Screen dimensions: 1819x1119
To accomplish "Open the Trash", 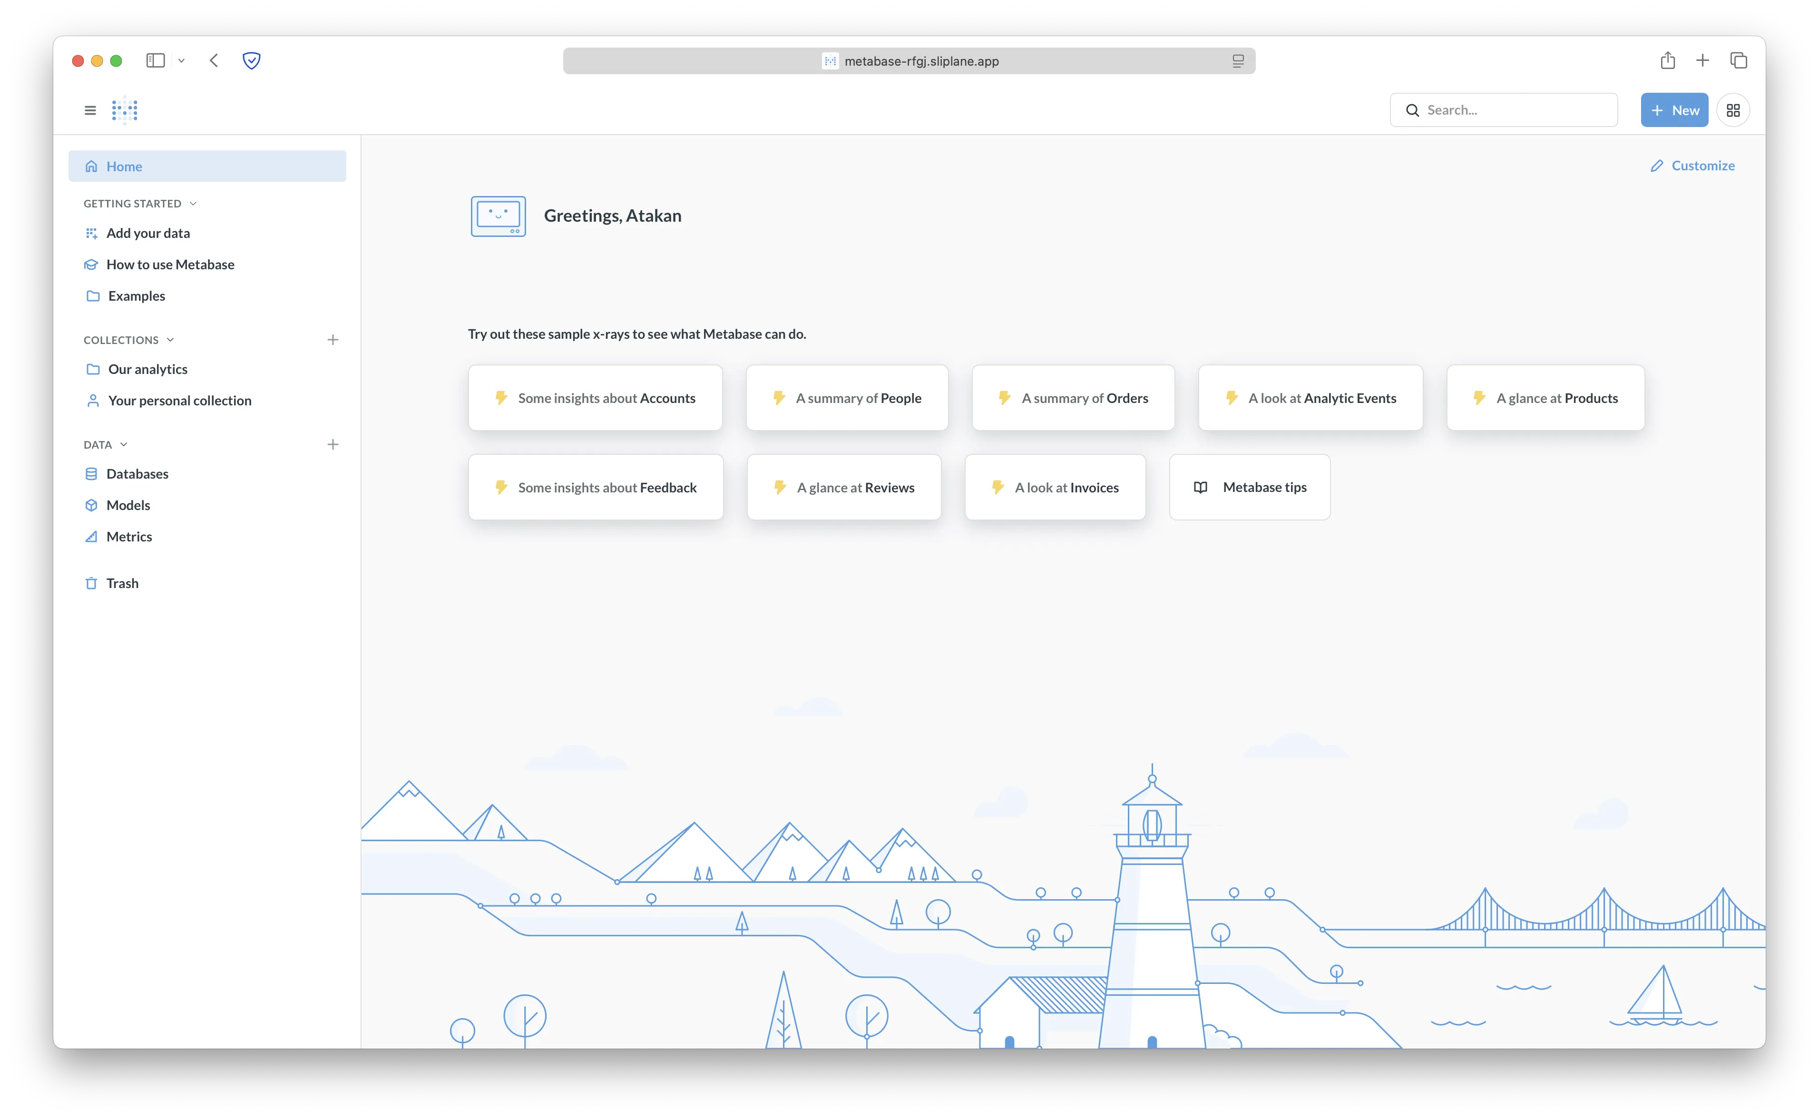I will tap(123, 582).
